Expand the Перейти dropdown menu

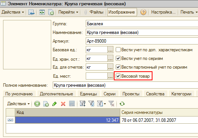68,12
